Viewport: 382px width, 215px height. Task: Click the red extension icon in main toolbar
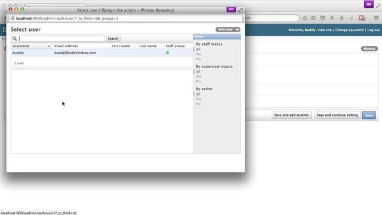coord(362,18)
